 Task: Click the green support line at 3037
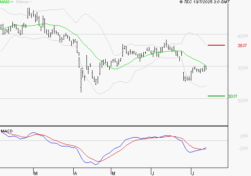[x=216, y=96]
